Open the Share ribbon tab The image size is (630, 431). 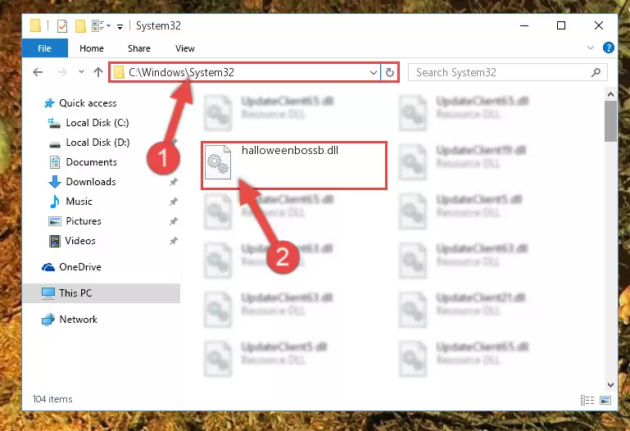pos(139,48)
